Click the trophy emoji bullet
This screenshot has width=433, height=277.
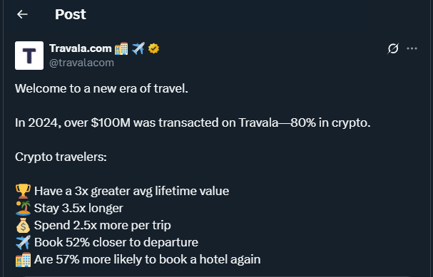(x=24, y=191)
